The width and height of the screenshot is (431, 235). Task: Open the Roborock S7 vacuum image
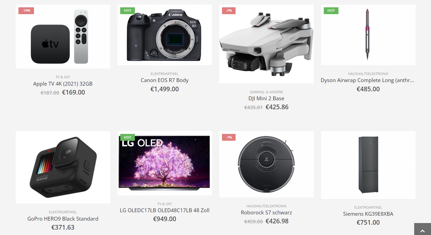[x=267, y=164]
